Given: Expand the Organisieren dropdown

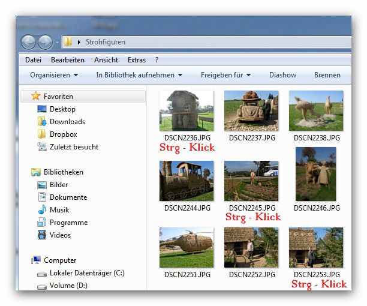Looking at the screenshot, I should (x=54, y=75).
